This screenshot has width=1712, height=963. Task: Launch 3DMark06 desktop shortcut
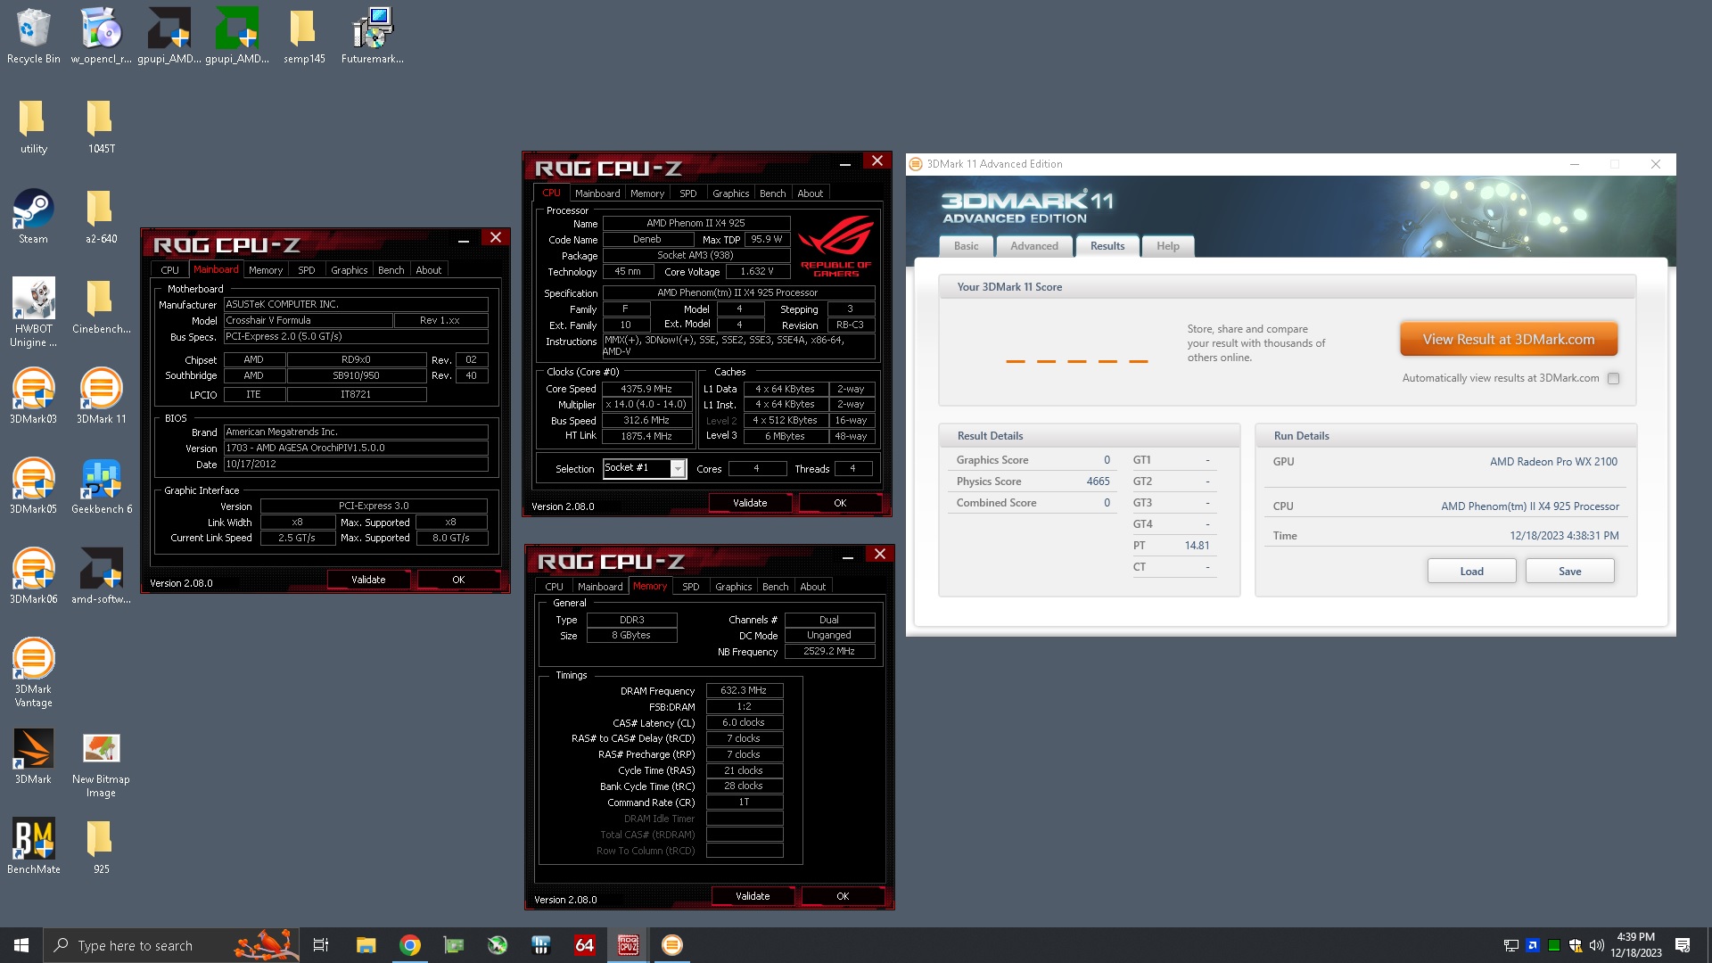tap(33, 576)
